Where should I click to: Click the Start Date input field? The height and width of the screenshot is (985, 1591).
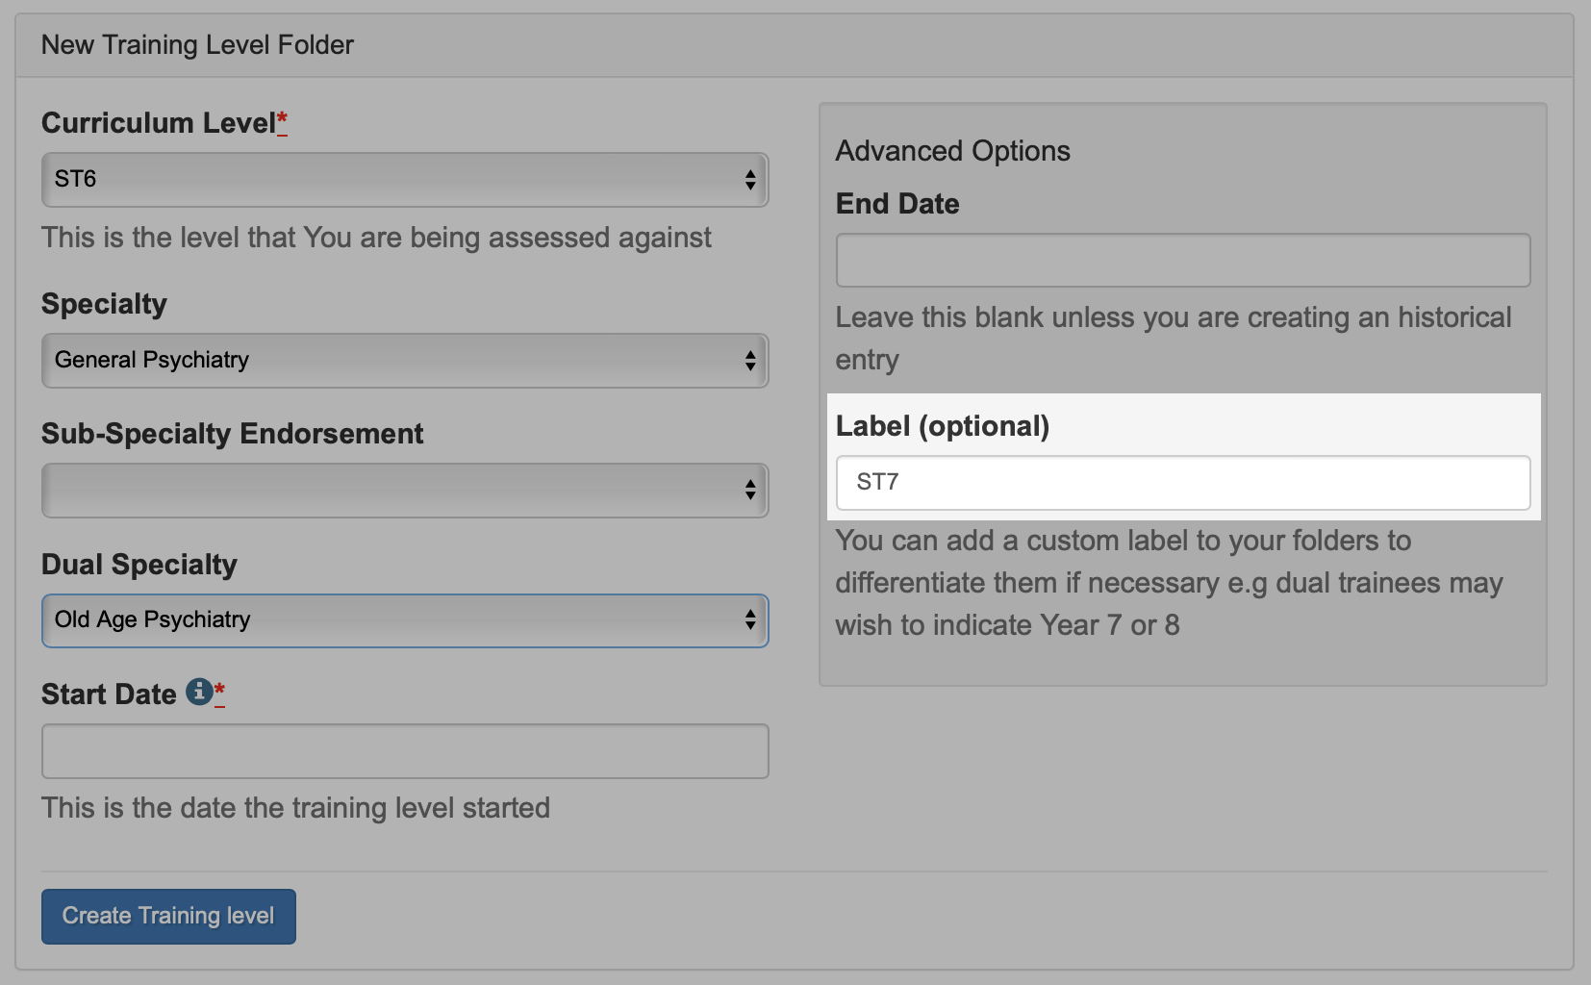405,751
